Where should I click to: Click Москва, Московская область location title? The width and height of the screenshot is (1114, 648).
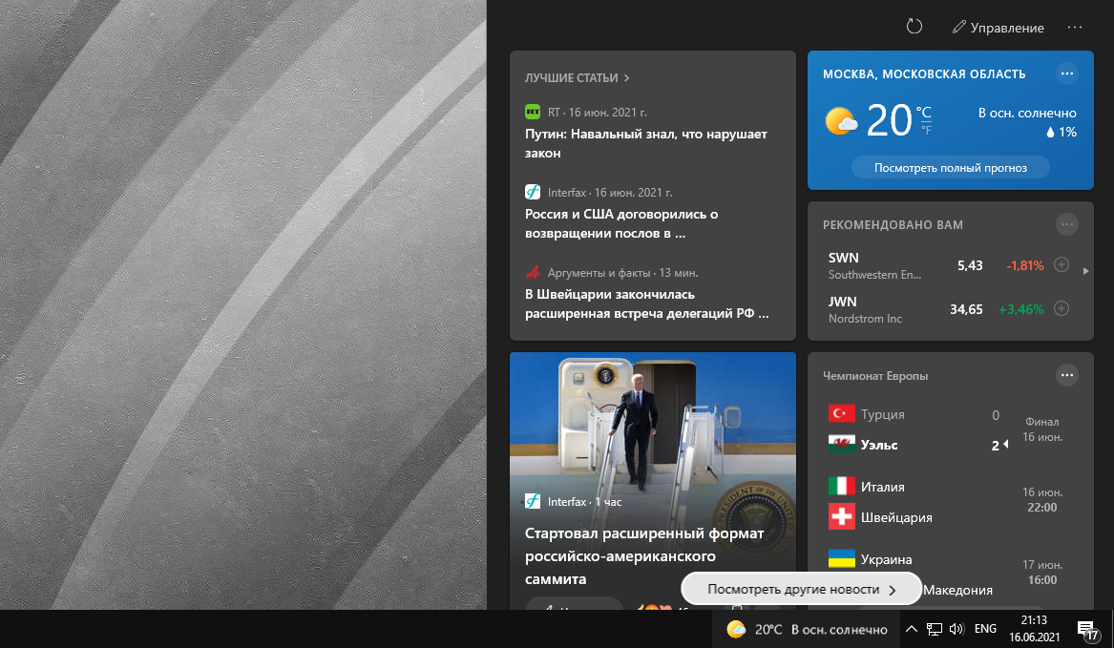pos(924,73)
